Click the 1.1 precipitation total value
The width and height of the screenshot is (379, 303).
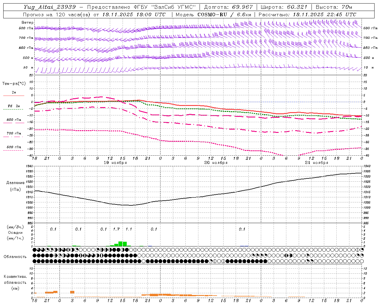129,229
